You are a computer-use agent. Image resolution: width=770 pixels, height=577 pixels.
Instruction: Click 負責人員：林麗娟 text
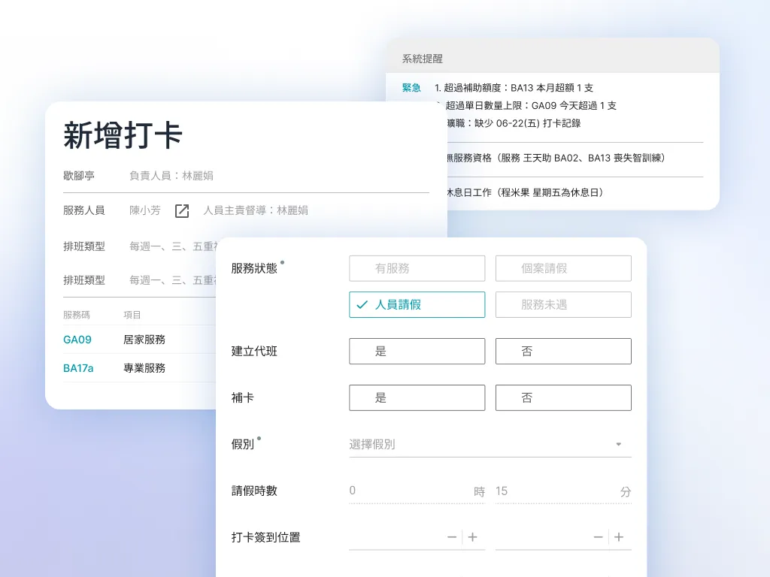[x=171, y=176]
